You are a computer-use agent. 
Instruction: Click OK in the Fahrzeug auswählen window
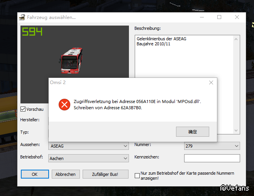(x=35, y=174)
